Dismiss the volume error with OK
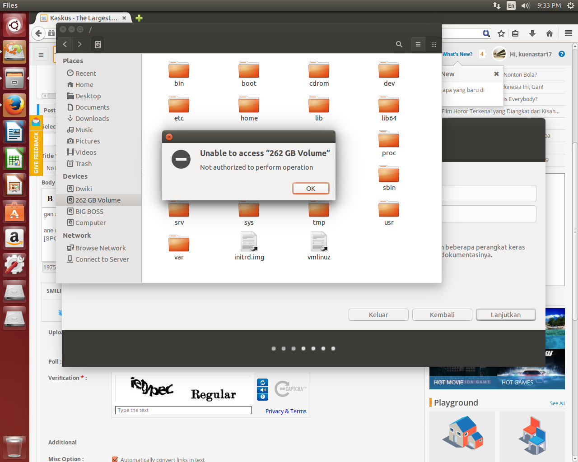Image resolution: width=578 pixels, height=462 pixels. (311, 188)
